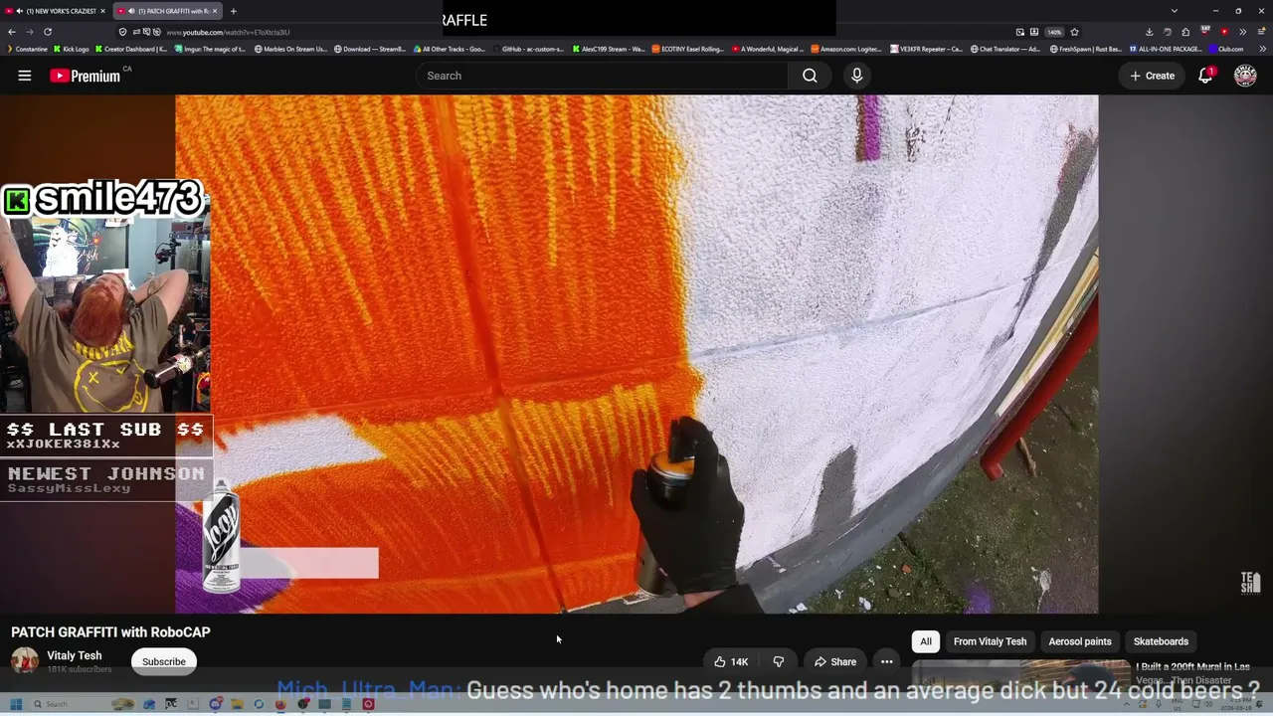
Task: Open Amazon.com Logitech bookmark
Action: tap(848, 49)
